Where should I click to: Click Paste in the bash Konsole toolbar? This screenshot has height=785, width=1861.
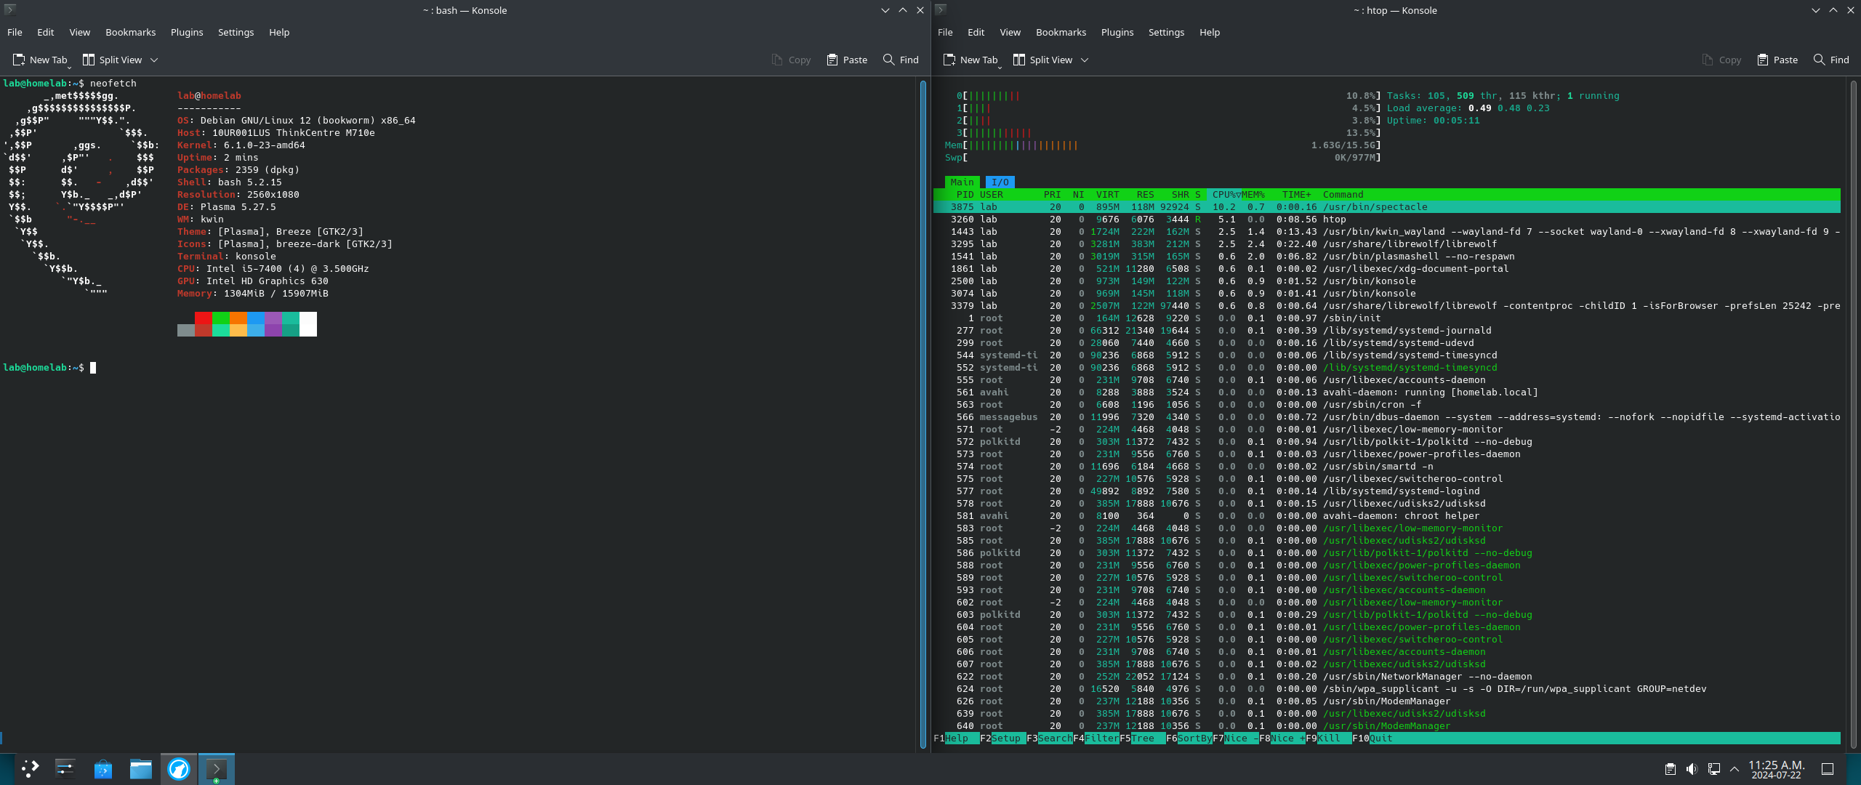click(847, 60)
